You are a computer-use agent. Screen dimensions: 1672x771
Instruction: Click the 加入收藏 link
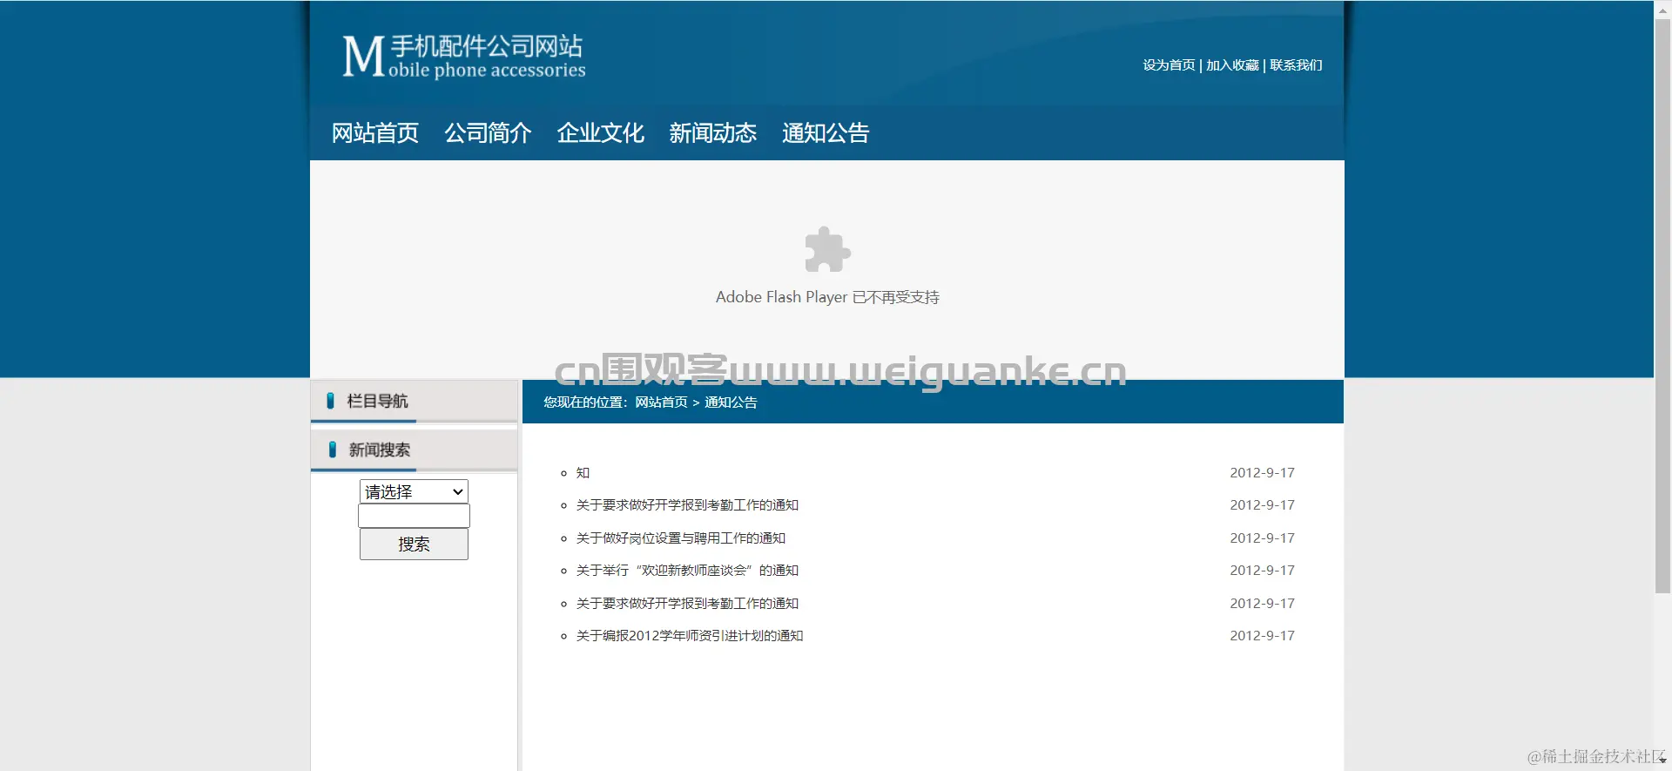[1232, 65]
